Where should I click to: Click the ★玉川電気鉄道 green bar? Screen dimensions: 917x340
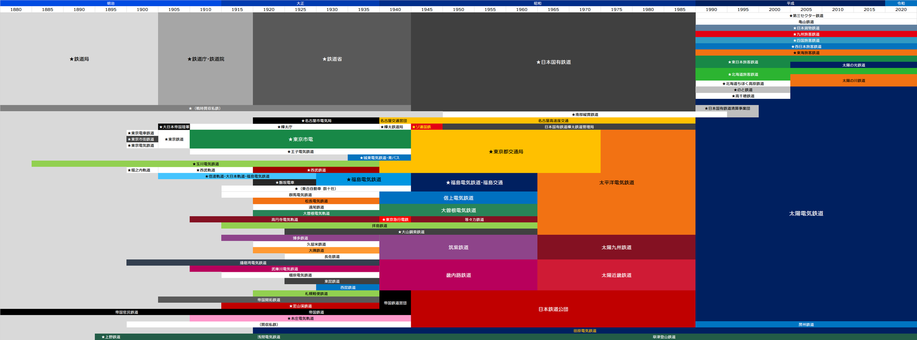tap(205, 164)
